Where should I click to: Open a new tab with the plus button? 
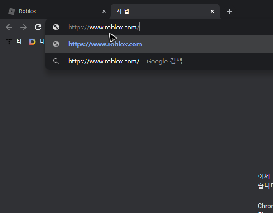click(x=230, y=11)
